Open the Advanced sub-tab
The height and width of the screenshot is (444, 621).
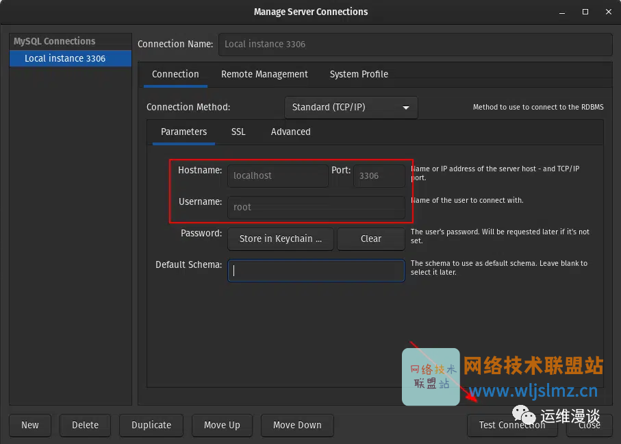tap(291, 132)
